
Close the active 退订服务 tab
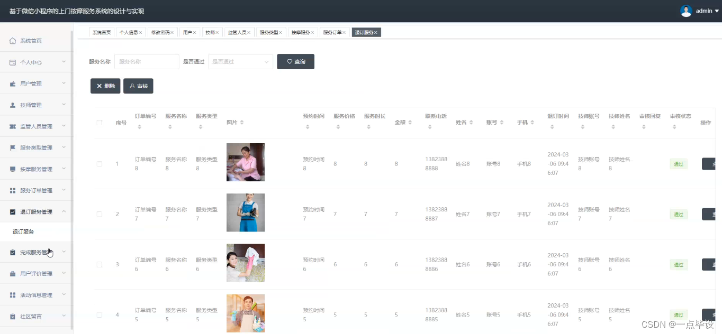click(x=376, y=32)
